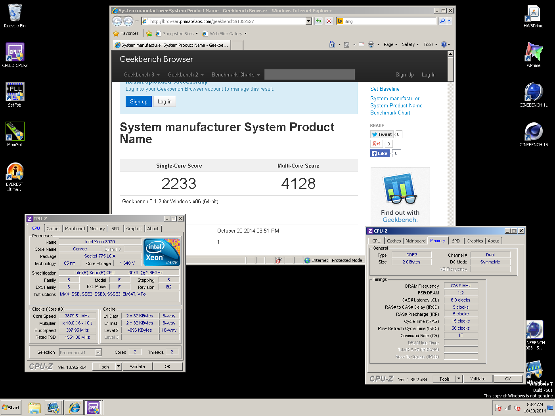555x416 pixels.
Task: Open the wPrime desktop shortcut
Action: pyautogui.click(x=534, y=55)
